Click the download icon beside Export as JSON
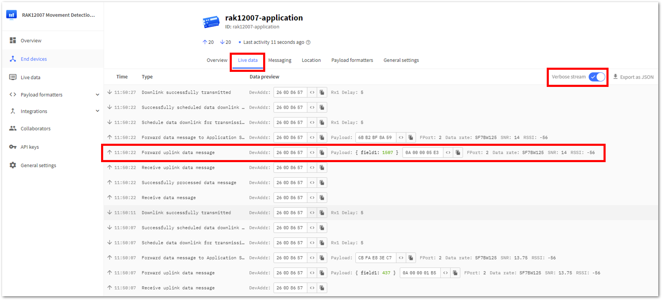This screenshot has height=300, width=662. 615,77
